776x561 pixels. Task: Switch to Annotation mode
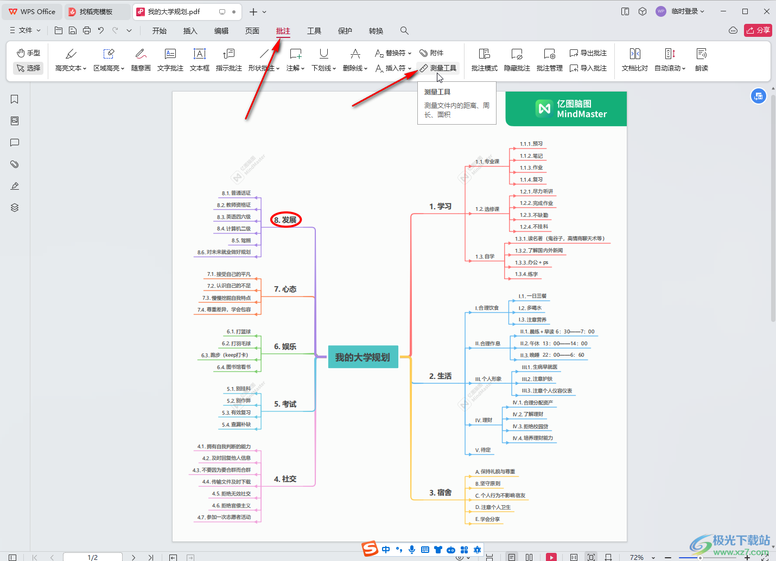(485, 60)
